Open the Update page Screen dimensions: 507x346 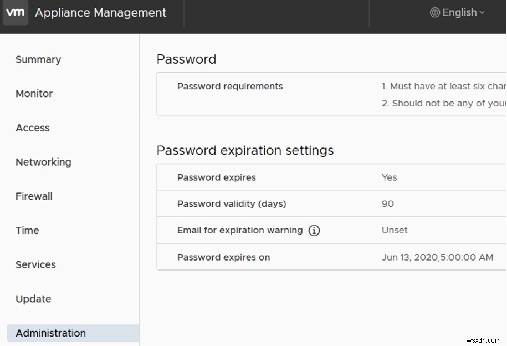(33, 299)
